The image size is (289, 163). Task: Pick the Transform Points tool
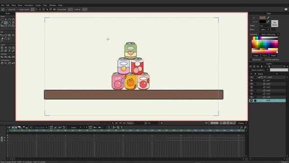6,19
